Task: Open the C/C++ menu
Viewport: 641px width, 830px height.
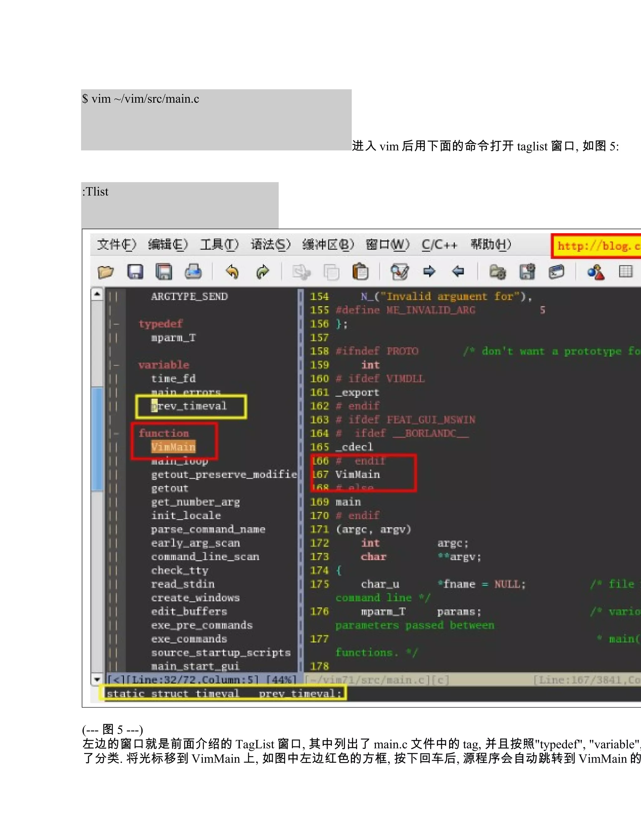Action: point(439,244)
